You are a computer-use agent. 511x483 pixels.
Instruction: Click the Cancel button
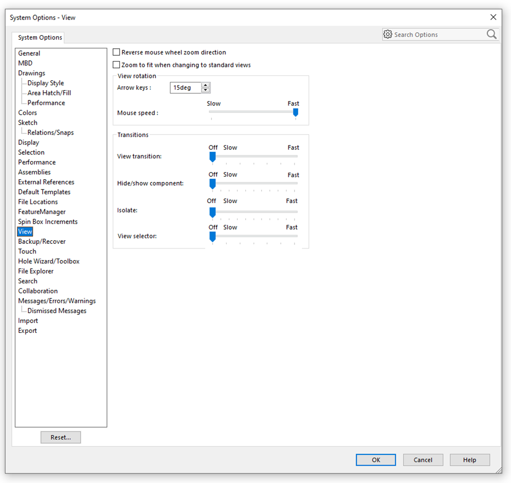423,460
